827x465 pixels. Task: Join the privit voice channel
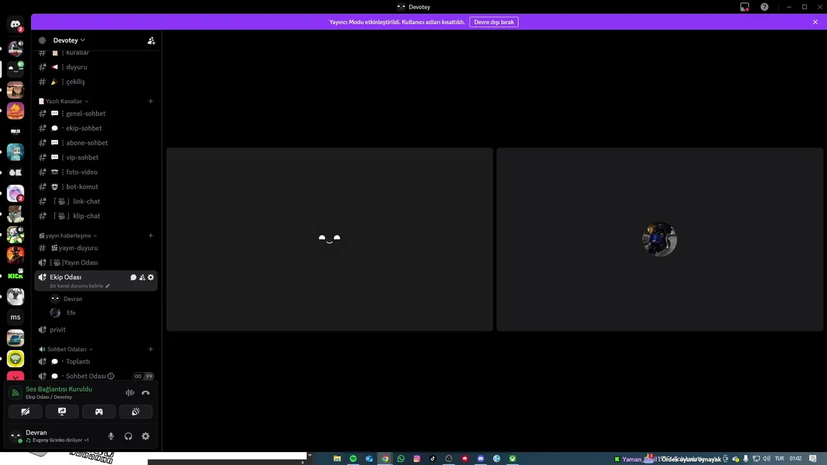(96, 330)
